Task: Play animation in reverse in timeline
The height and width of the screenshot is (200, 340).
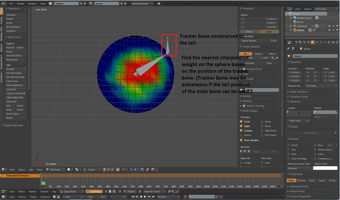Action: (x=141, y=197)
